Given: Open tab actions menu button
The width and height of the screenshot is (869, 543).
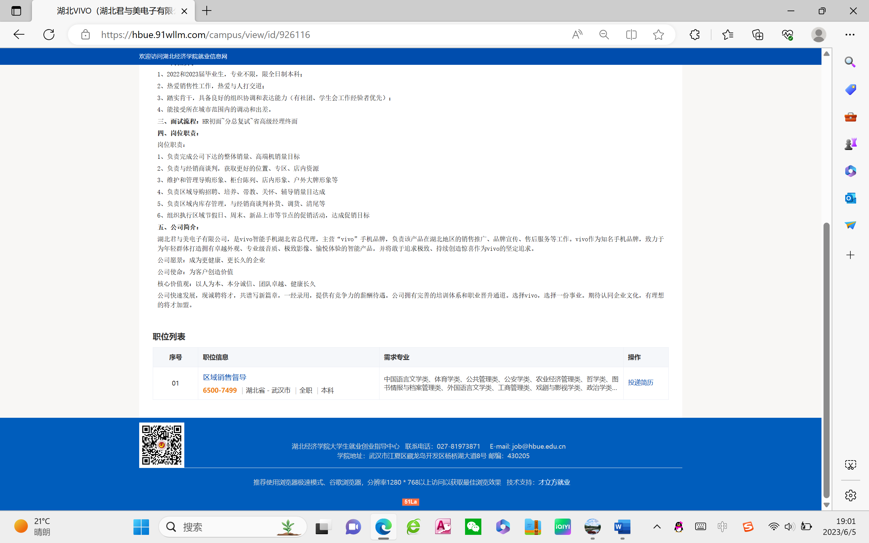Looking at the screenshot, I should pyautogui.click(x=16, y=11).
